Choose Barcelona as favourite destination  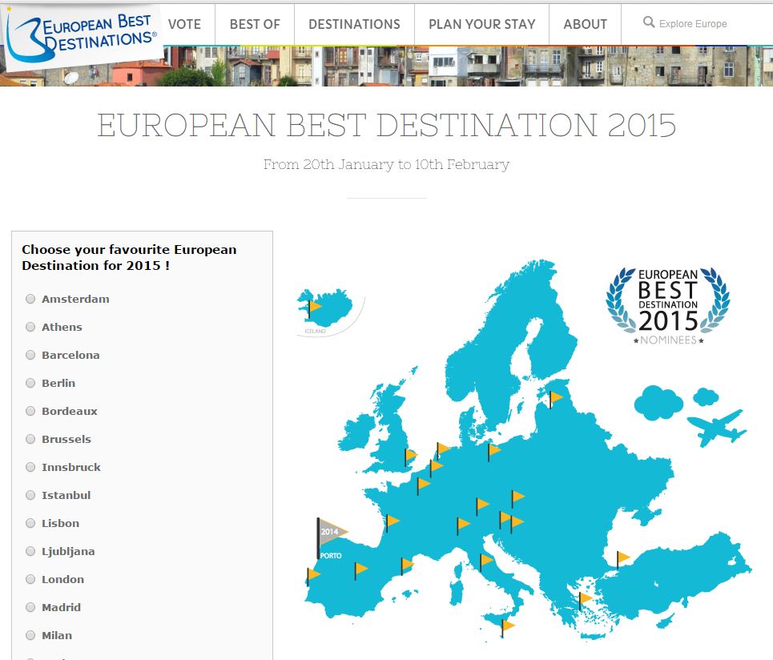point(30,355)
